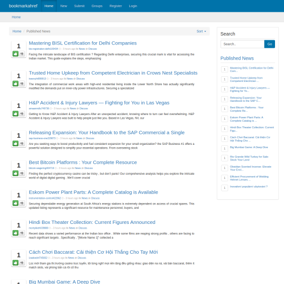
Task: Click the Home link in the gray sub-bar
Action: point(16,17)
